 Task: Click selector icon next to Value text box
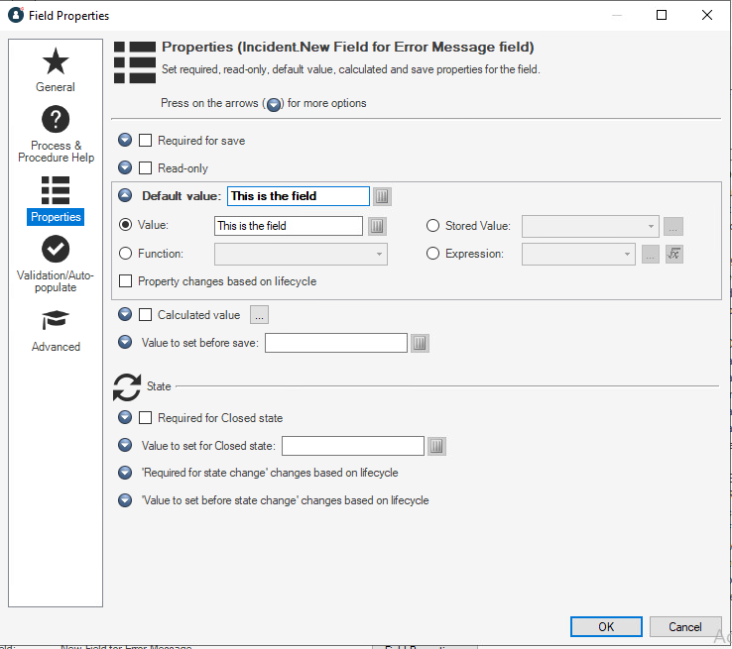pyautogui.click(x=377, y=226)
